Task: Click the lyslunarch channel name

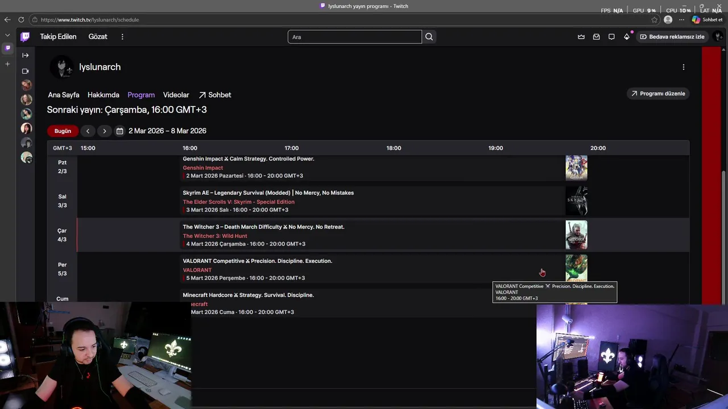Action: point(100,67)
